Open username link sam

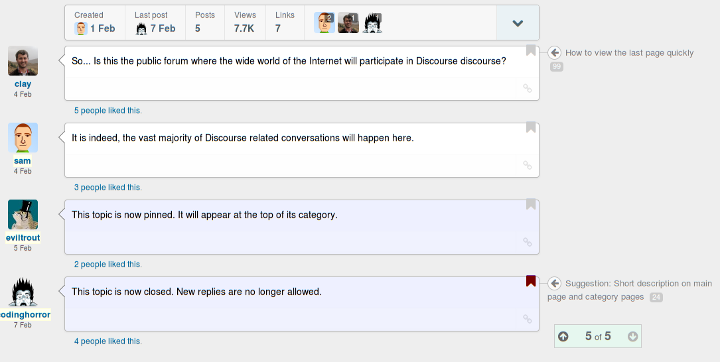(x=23, y=160)
